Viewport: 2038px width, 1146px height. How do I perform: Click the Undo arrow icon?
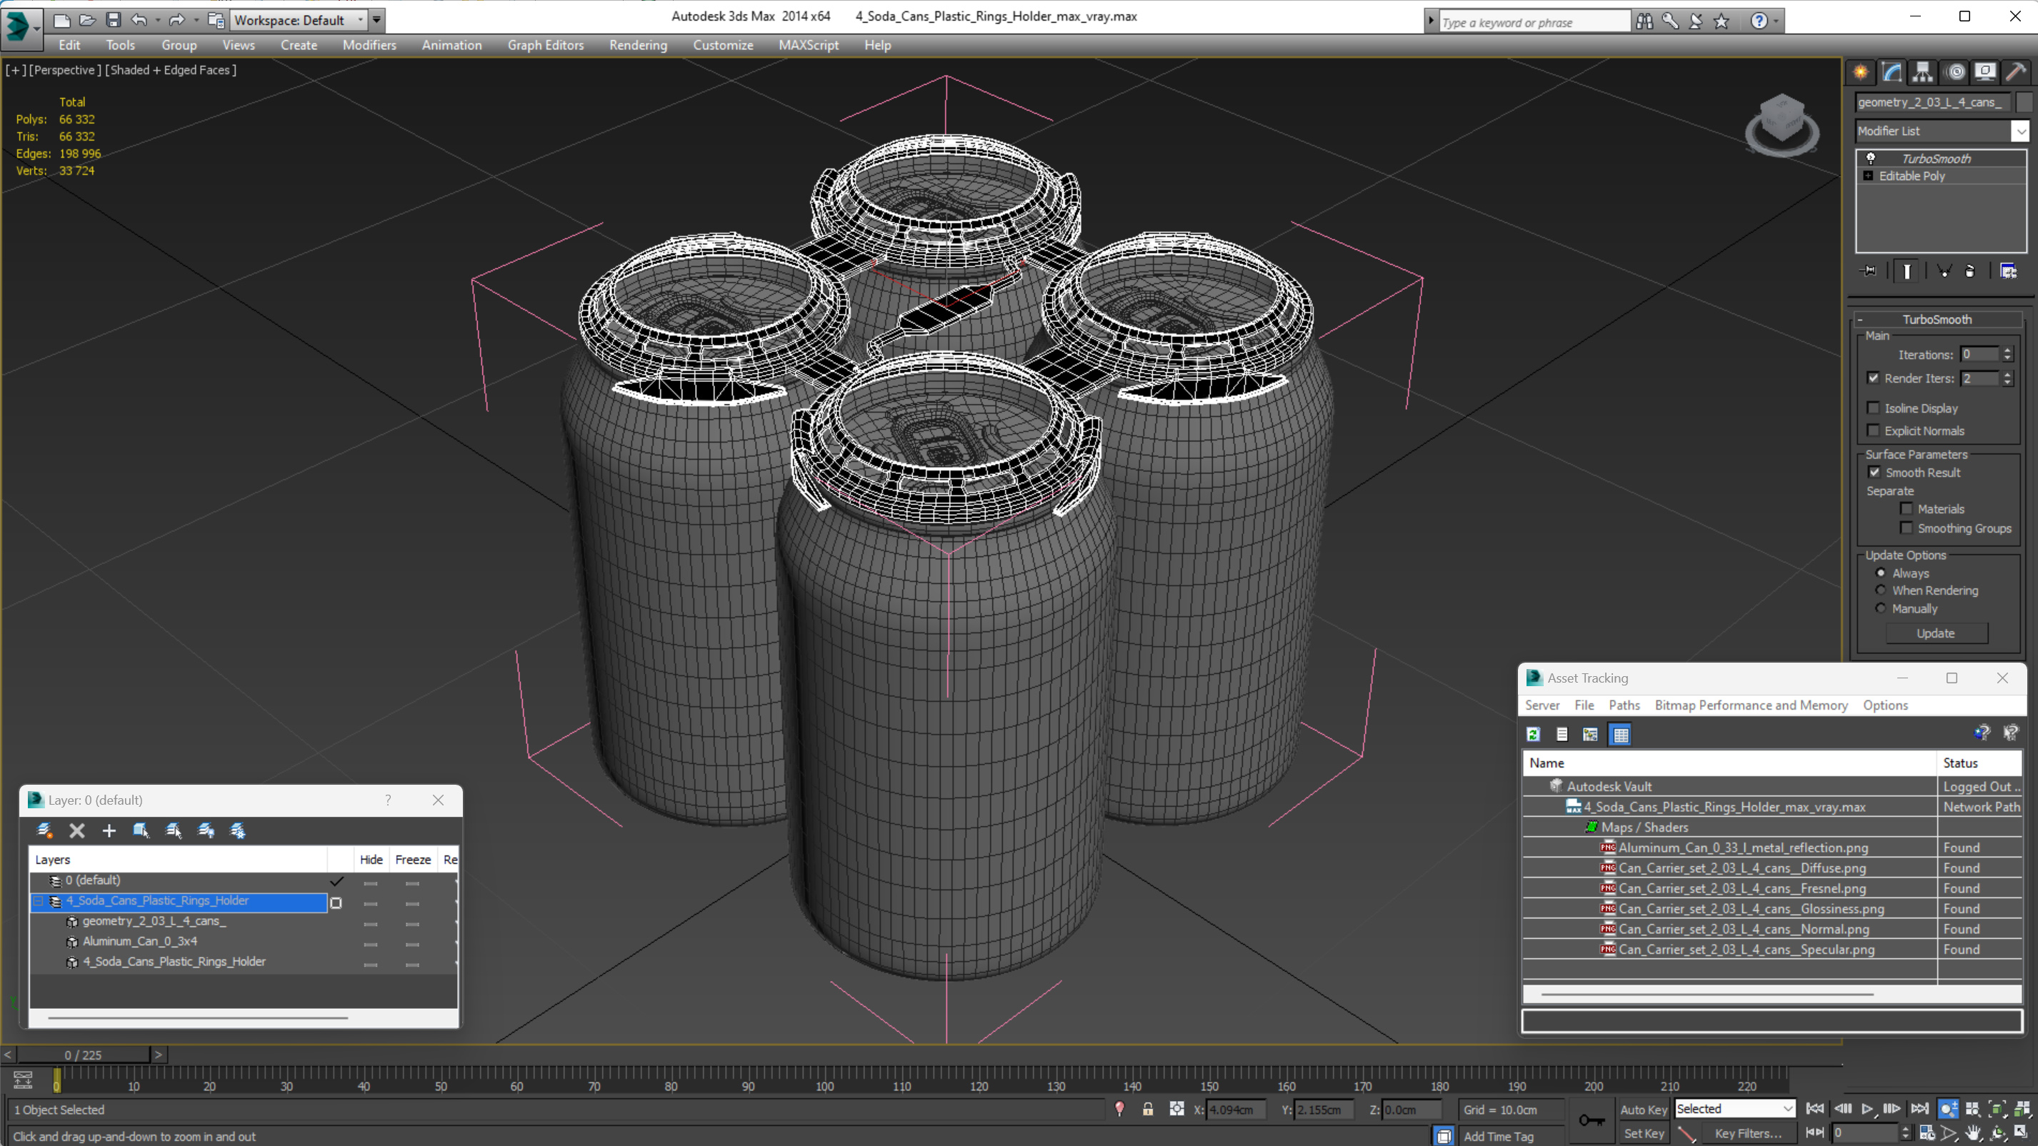tap(139, 20)
